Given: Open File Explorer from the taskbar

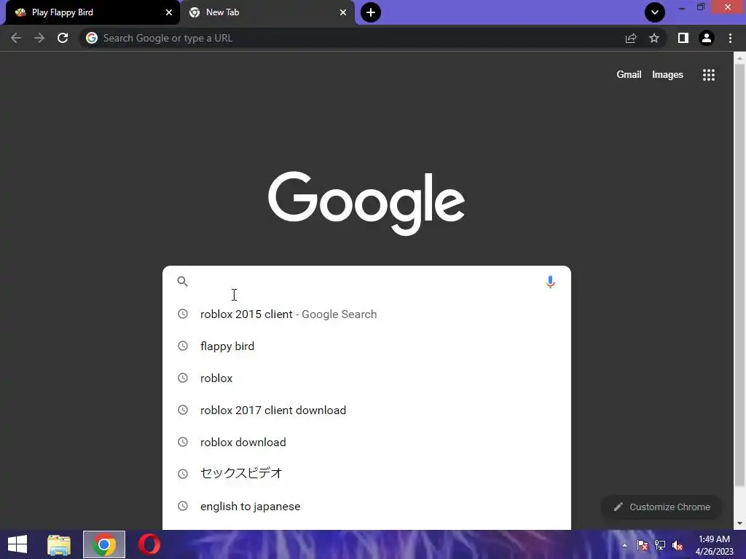Looking at the screenshot, I should tap(59, 544).
